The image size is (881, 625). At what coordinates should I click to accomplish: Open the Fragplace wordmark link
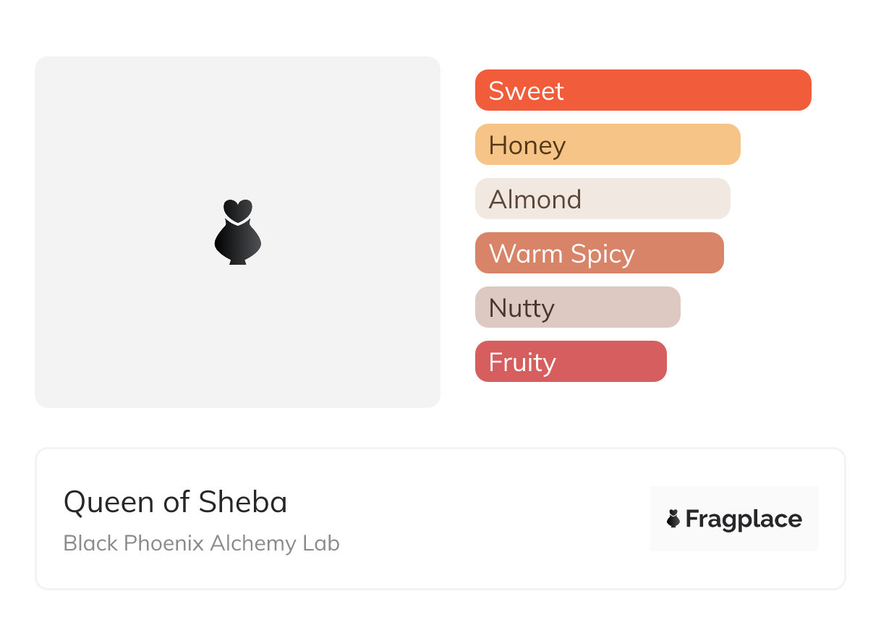pos(743,519)
